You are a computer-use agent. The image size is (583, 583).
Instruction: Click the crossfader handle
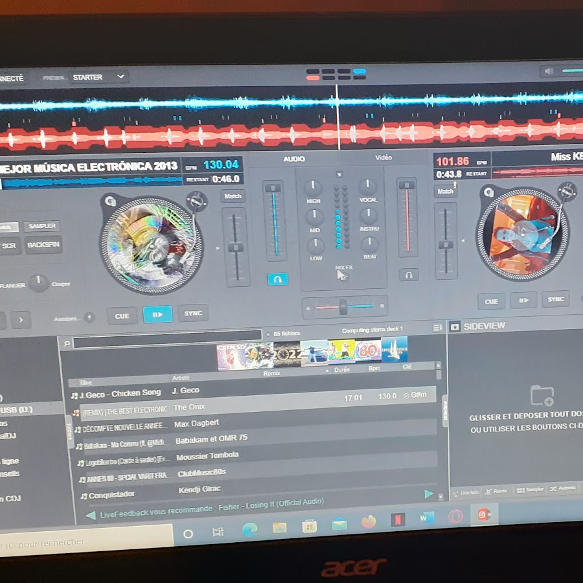coord(343,307)
